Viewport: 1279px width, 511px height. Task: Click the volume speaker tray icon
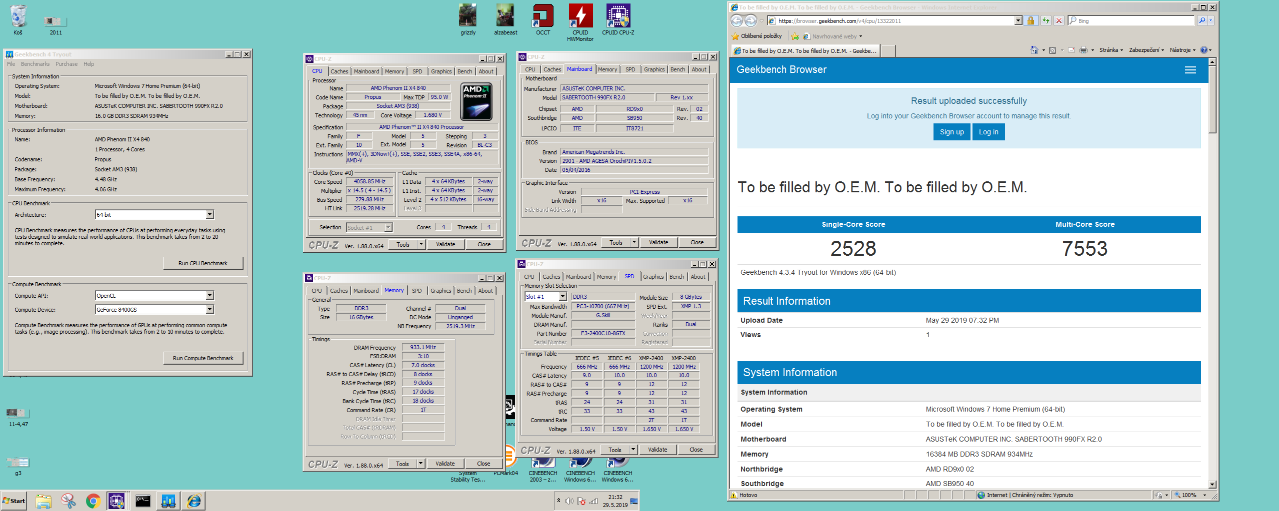tap(569, 501)
